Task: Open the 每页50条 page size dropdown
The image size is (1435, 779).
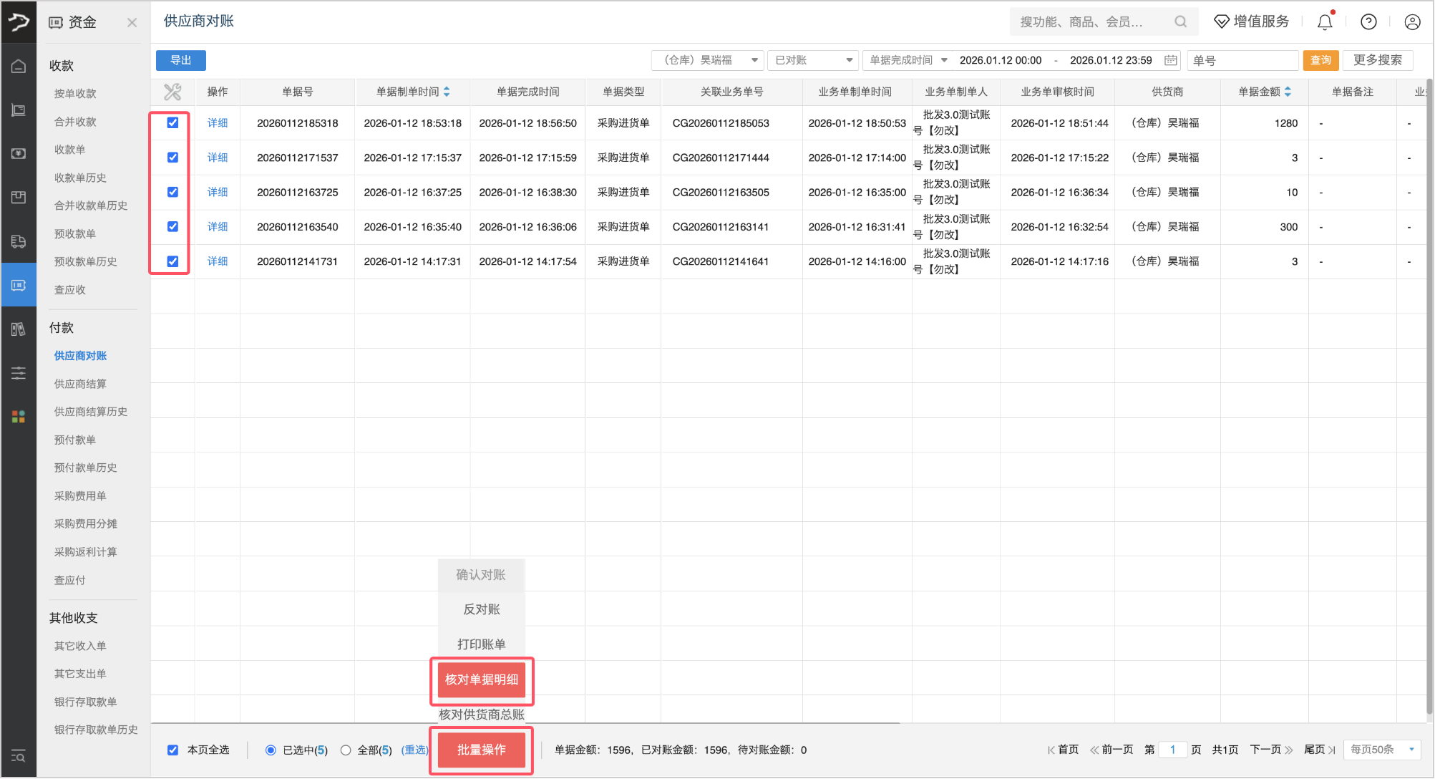Action: (1381, 750)
